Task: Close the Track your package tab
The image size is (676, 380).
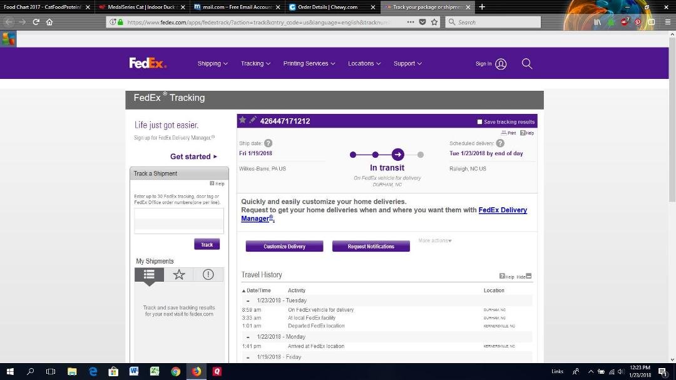Action: click(468, 7)
